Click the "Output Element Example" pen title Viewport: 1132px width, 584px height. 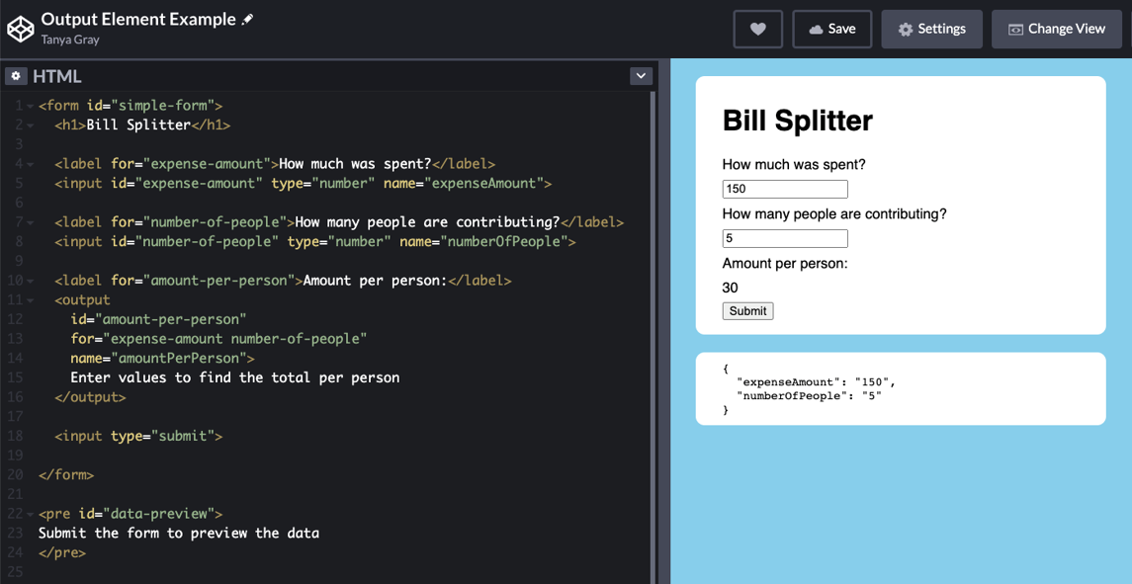coord(138,19)
